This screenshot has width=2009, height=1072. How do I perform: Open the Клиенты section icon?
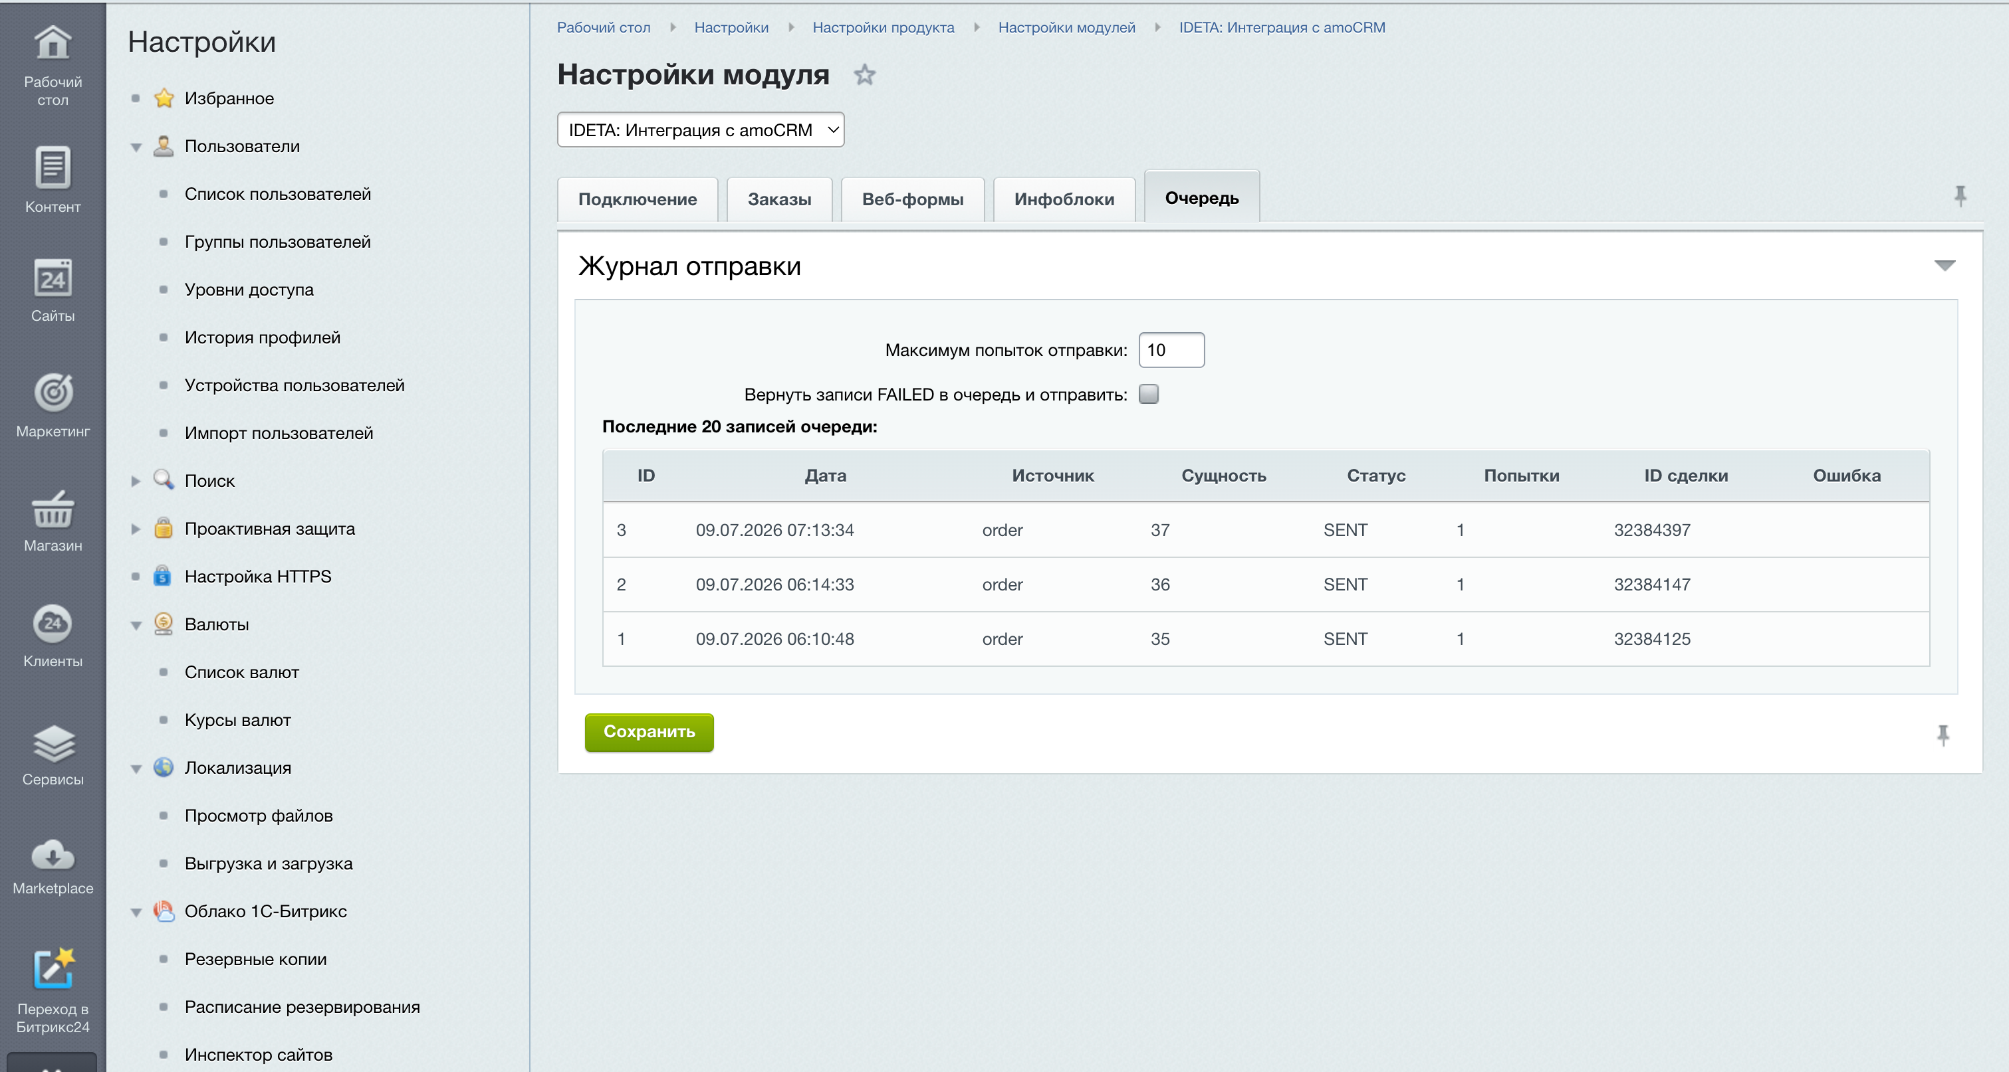point(53,623)
